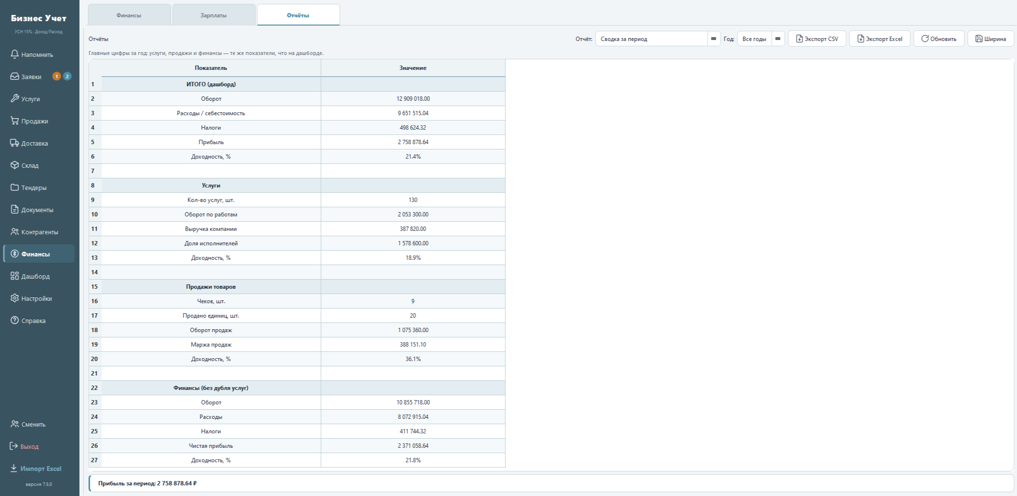Click the Продажи товаров section header
1017x496 pixels.
[211, 287]
